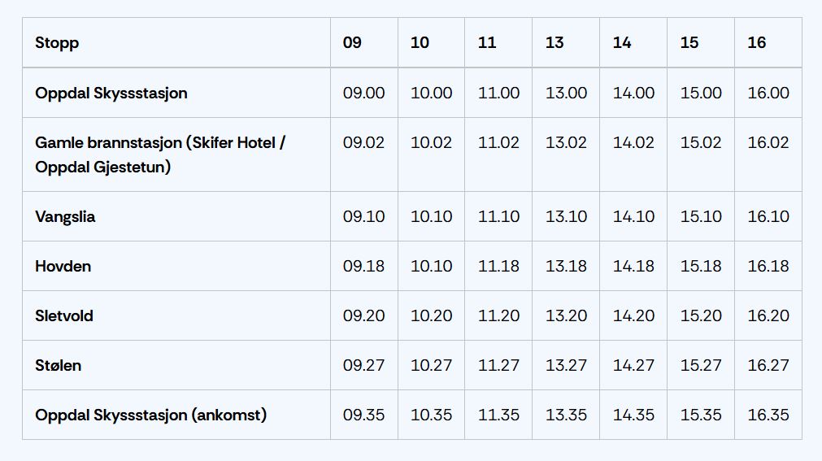Select the 11.02 time at Gamle brannstasjon
822x461 pixels.
[x=498, y=142]
